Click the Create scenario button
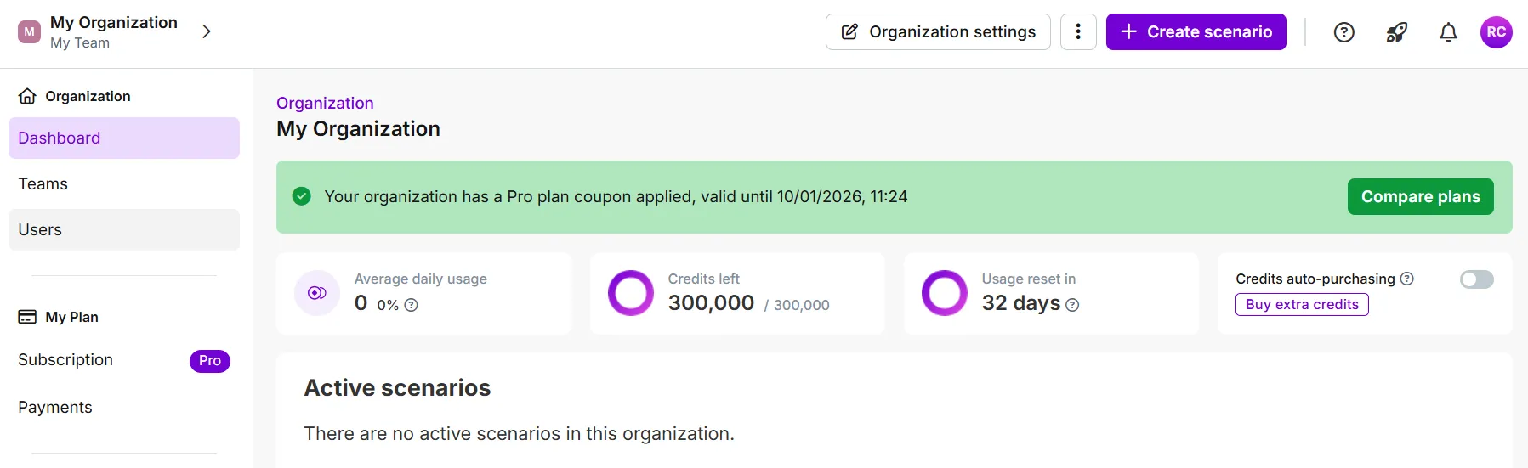The image size is (1528, 468). pos(1196,32)
